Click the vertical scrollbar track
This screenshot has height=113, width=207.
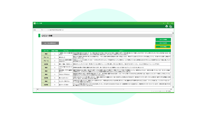click(x=173, y=60)
